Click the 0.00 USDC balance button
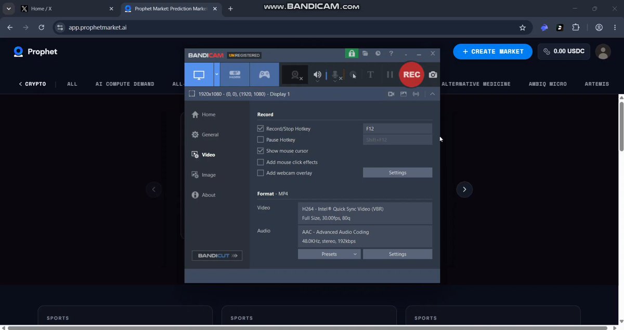The image size is (624, 330). (x=564, y=51)
